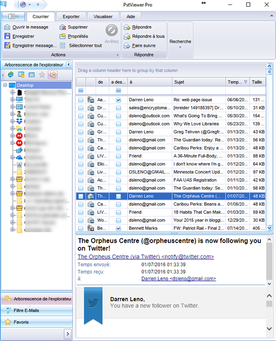Click the Favoris star icon in bottom pane

[x=8, y=322]
